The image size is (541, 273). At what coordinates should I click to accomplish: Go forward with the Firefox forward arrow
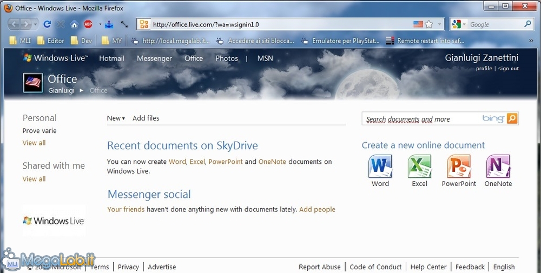26,24
